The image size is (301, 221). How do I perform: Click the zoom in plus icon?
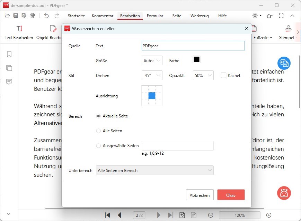(268, 215)
